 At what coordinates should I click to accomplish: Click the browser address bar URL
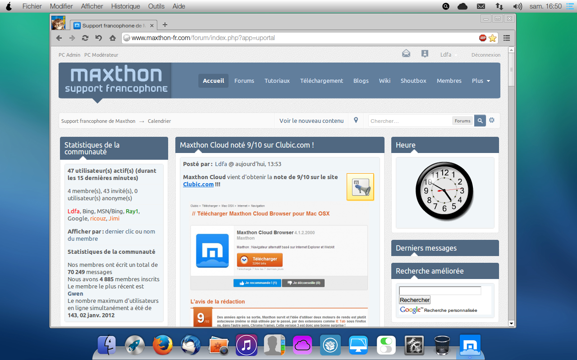point(203,38)
